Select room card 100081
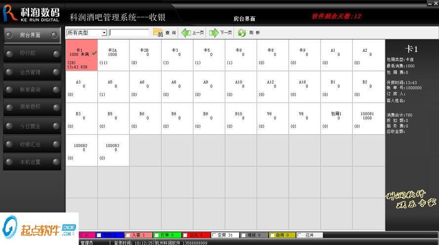The image size is (439, 245). point(368,119)
